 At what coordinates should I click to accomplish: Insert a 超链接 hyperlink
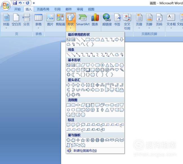tap(107, 20)
